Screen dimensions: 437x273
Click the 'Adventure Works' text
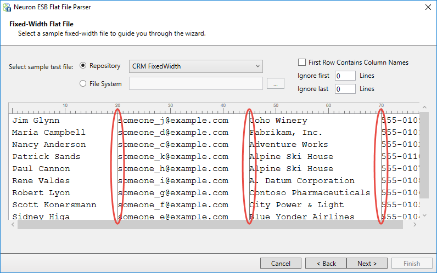288,144
